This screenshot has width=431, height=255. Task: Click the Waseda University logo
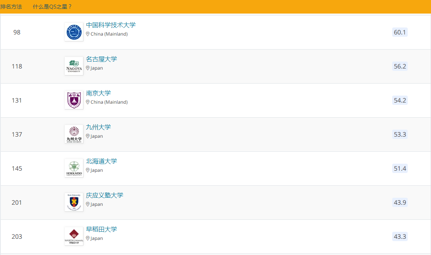pos(74,236)
